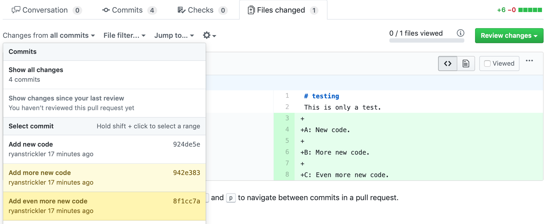Open the Files changed tab
546x224 pixels.
(283, 10)
